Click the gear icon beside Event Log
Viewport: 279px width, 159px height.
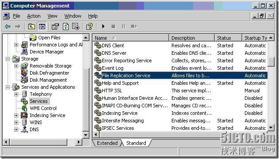[x=98, y=68]
